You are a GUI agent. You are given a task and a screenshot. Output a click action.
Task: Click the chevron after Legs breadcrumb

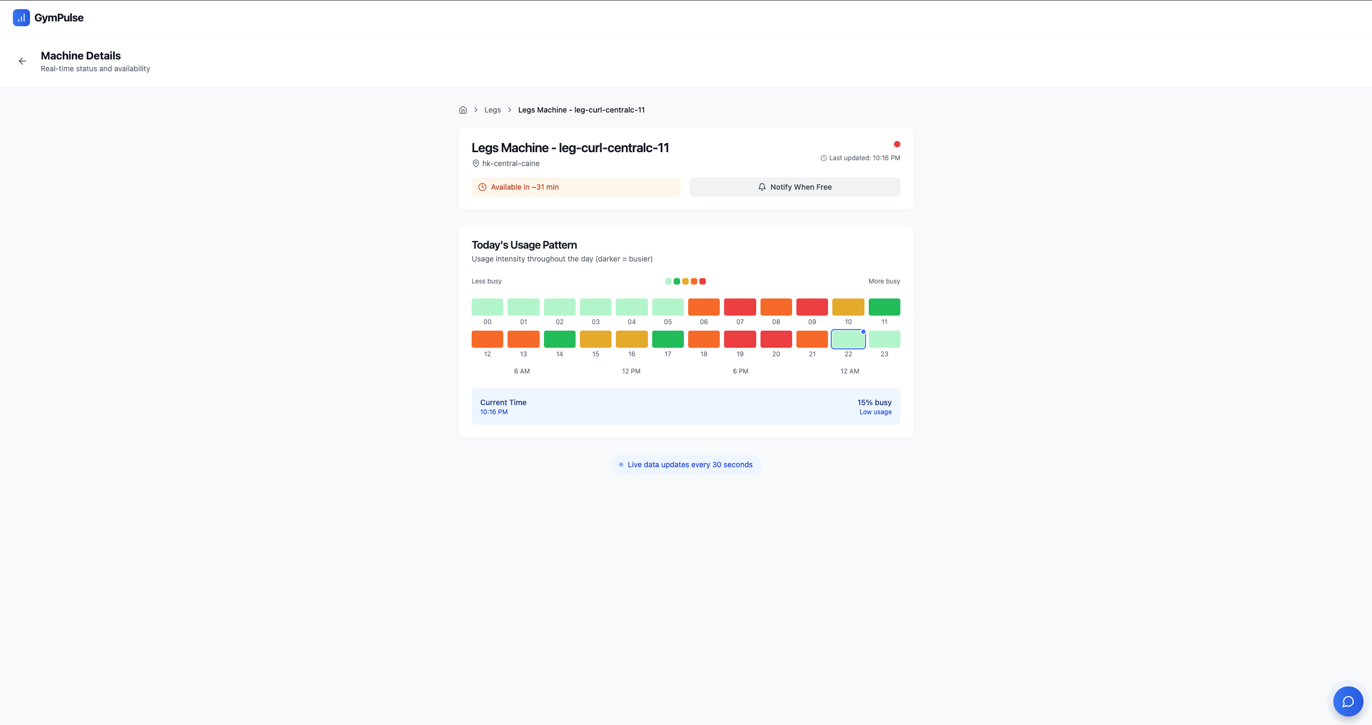[510, 110]
